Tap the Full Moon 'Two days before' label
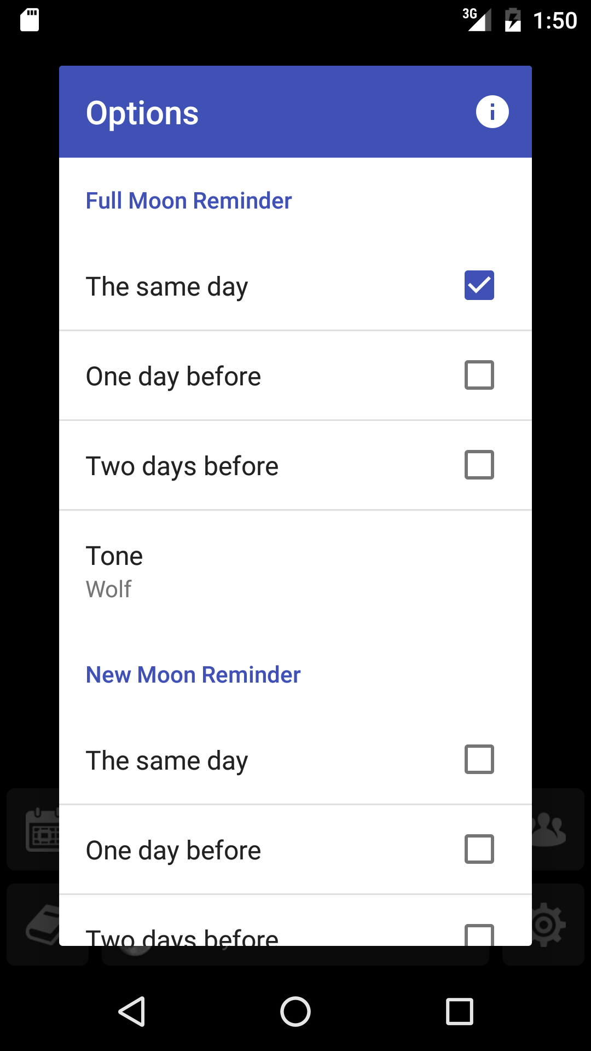591x1051 pixels. pos(182,466)
